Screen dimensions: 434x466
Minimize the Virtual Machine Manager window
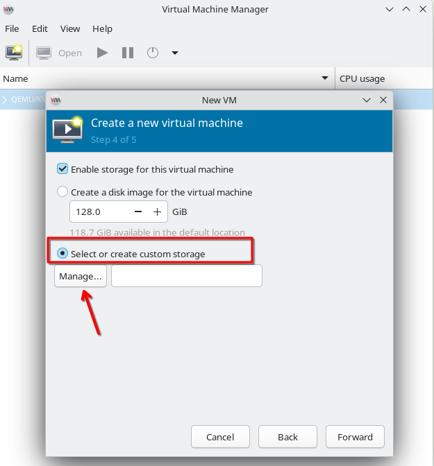pyautogui.click(x=390, y=10)
